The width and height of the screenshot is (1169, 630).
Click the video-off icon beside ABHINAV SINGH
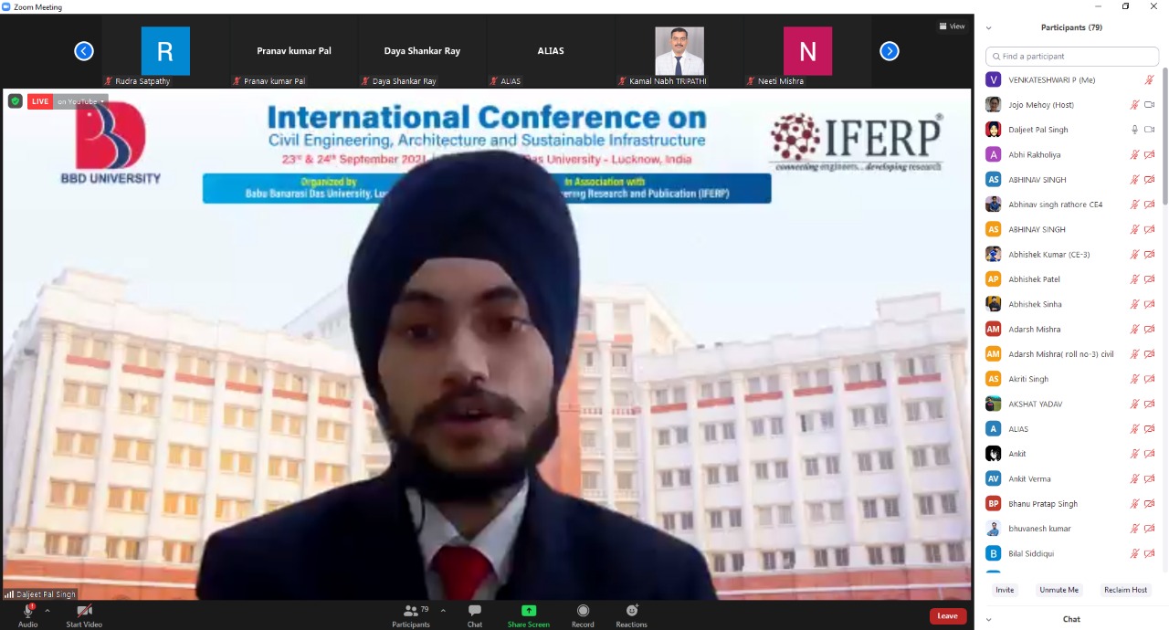point(1150,180)
